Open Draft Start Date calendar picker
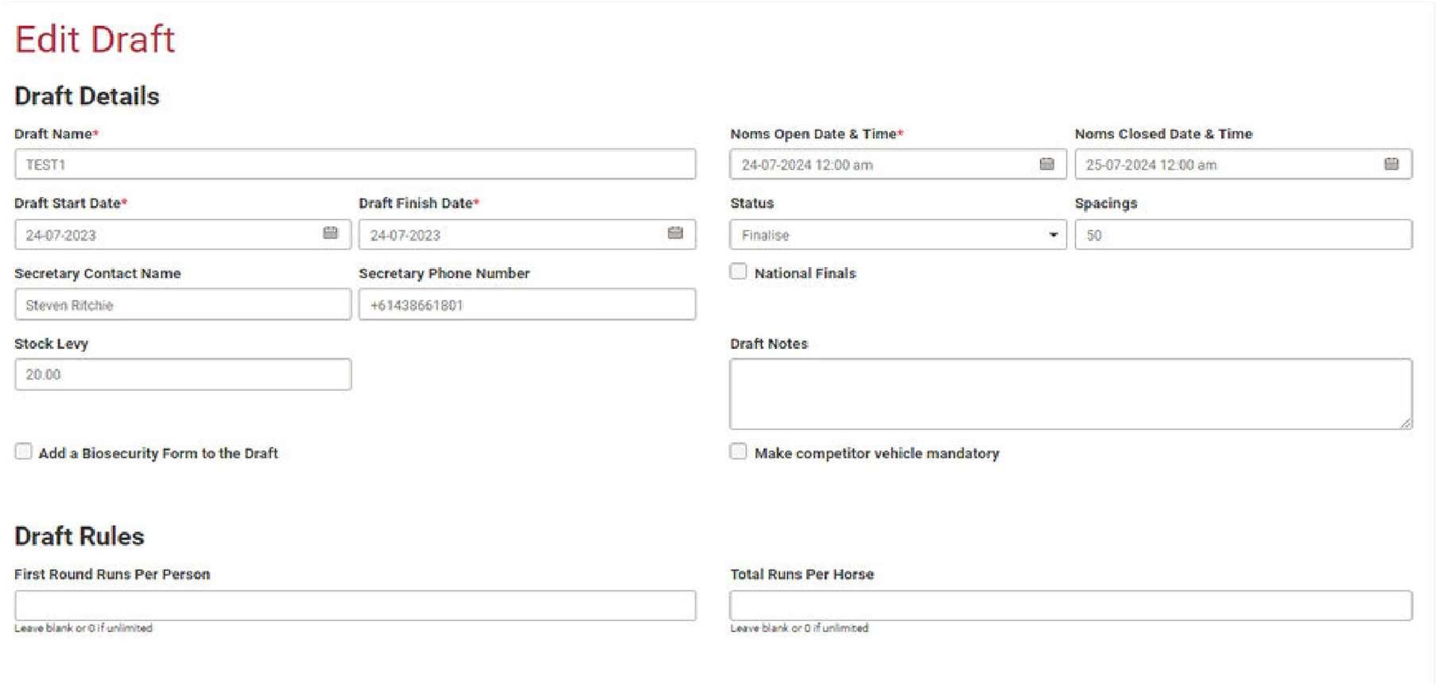This screenshot has height=685, width=1436. pyautogui.click(x=330, y=233)
